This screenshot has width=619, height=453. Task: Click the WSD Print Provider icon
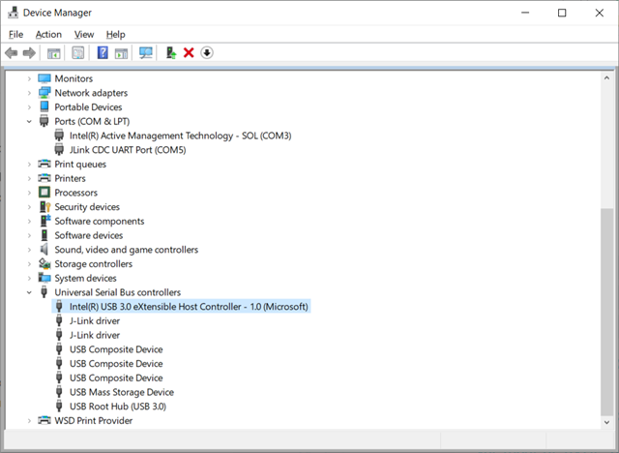44,420
